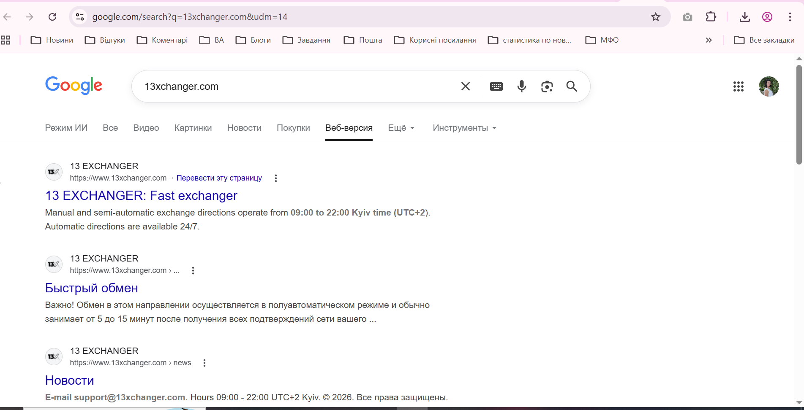Open the Chrome profile icon

(767, 17)
